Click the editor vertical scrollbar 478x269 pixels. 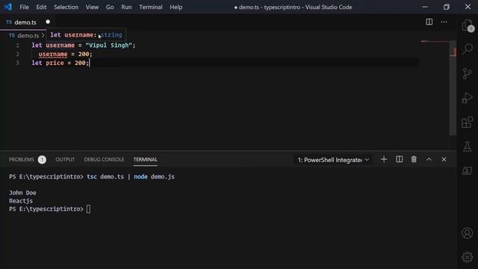(x=453, y=88)
